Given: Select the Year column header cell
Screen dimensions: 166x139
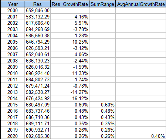Looking at the screenshot, I should 13,4.
